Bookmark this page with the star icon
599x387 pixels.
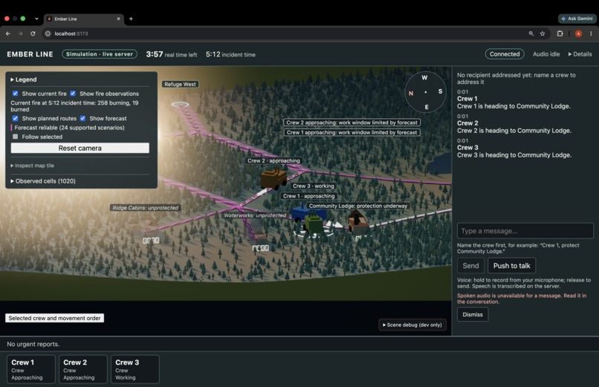(x=543, y=33)
